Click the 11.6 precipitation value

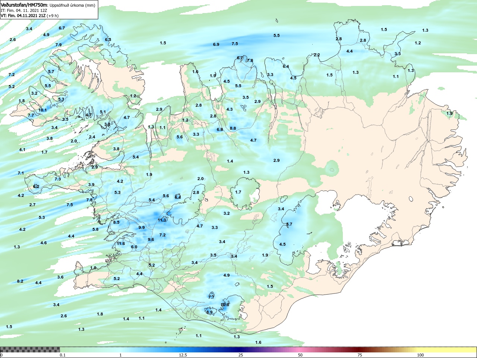point(121,244)
